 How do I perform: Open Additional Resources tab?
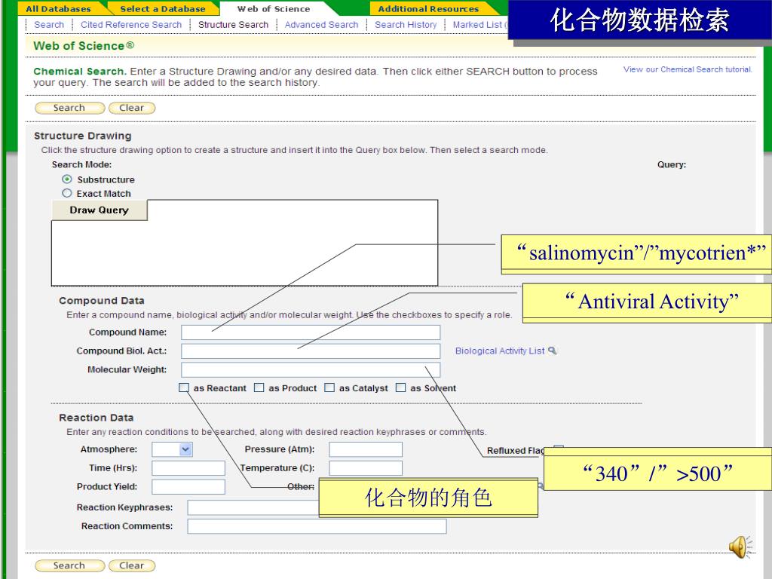pos(428,9)
